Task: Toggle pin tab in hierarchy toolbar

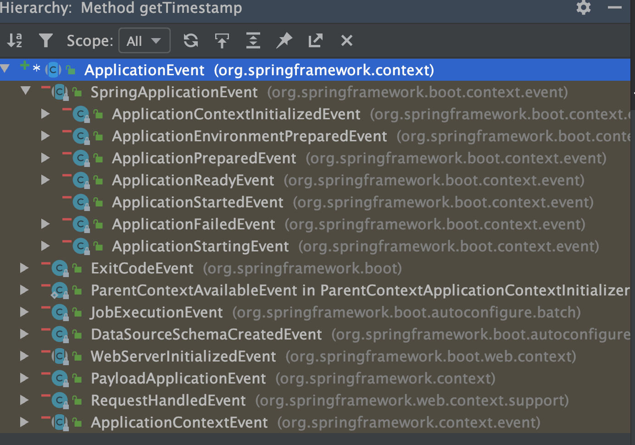Action: (284, 40)
